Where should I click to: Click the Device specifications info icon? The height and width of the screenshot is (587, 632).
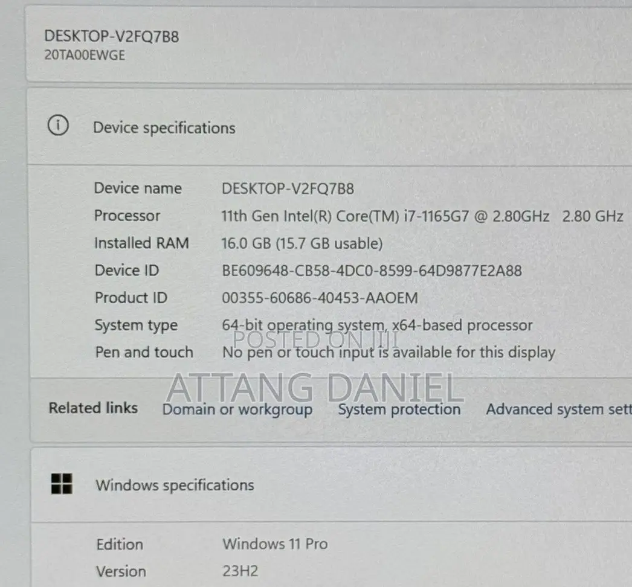pos(58,125)
